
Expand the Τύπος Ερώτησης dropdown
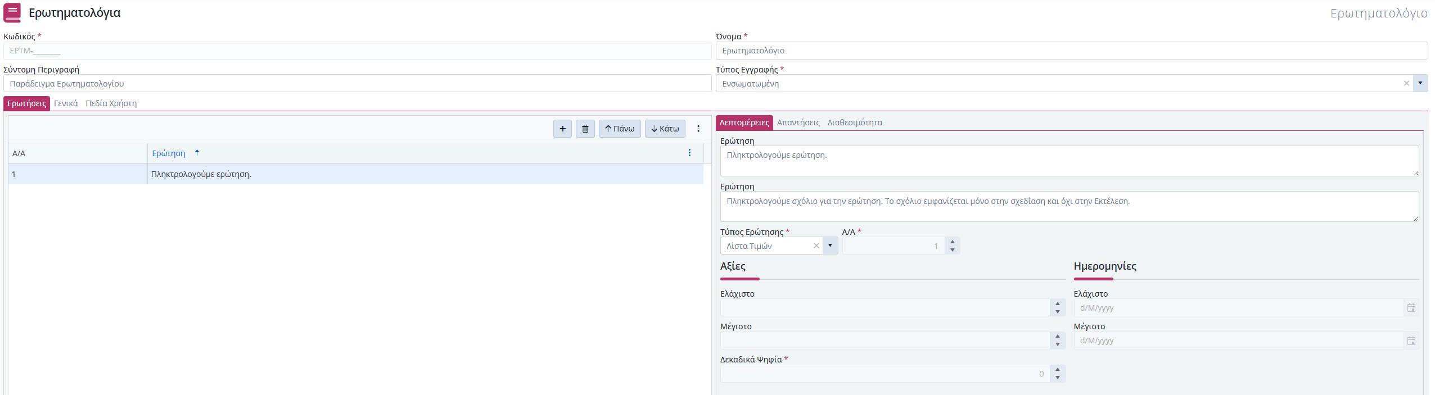pos(830,246)
